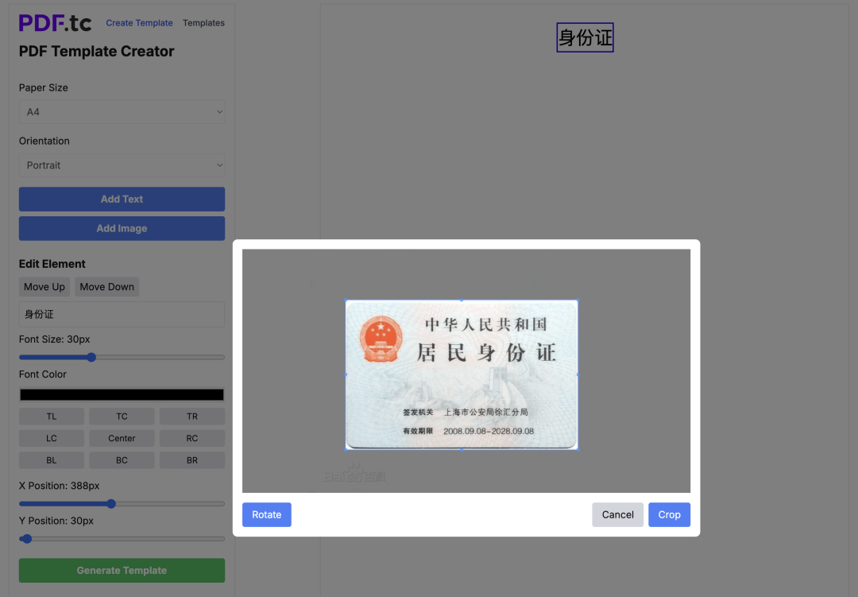The image size is (858, 597).
Task: Expand the Orientation Portrait dropdown
Action: pos(122,165)
